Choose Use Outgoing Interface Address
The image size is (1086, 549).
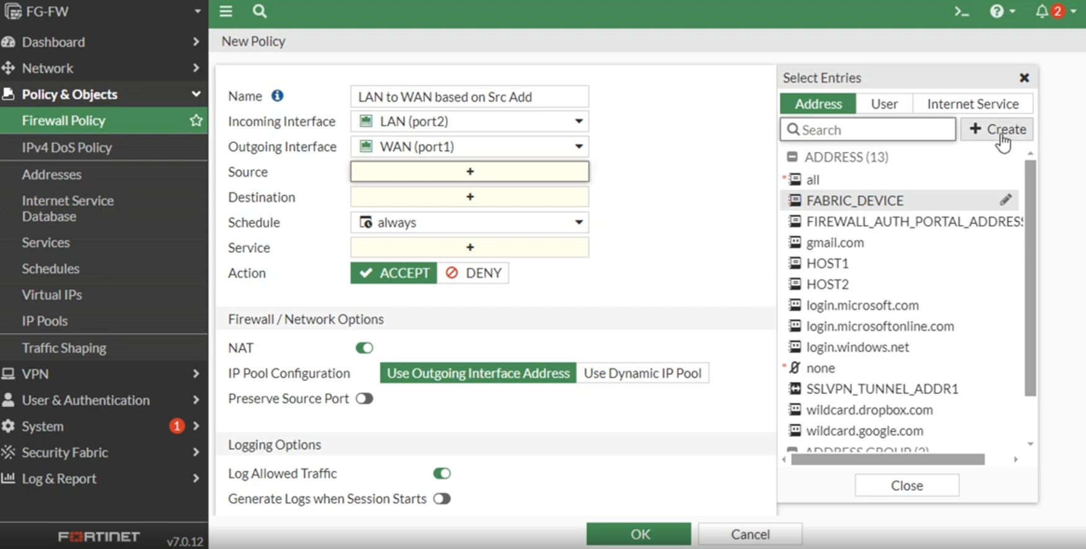pos(478,373)
